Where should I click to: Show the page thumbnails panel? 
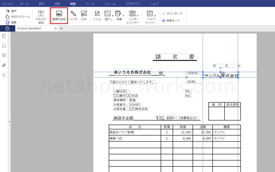click(x=4, y=36)
